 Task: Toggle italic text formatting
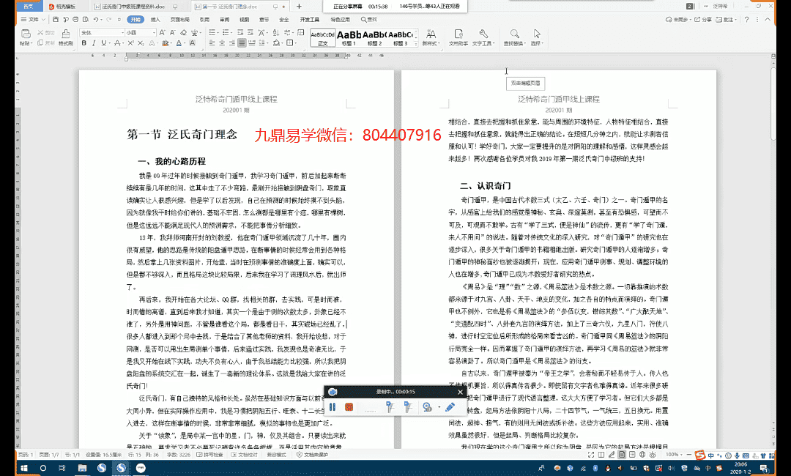(94, 43)
